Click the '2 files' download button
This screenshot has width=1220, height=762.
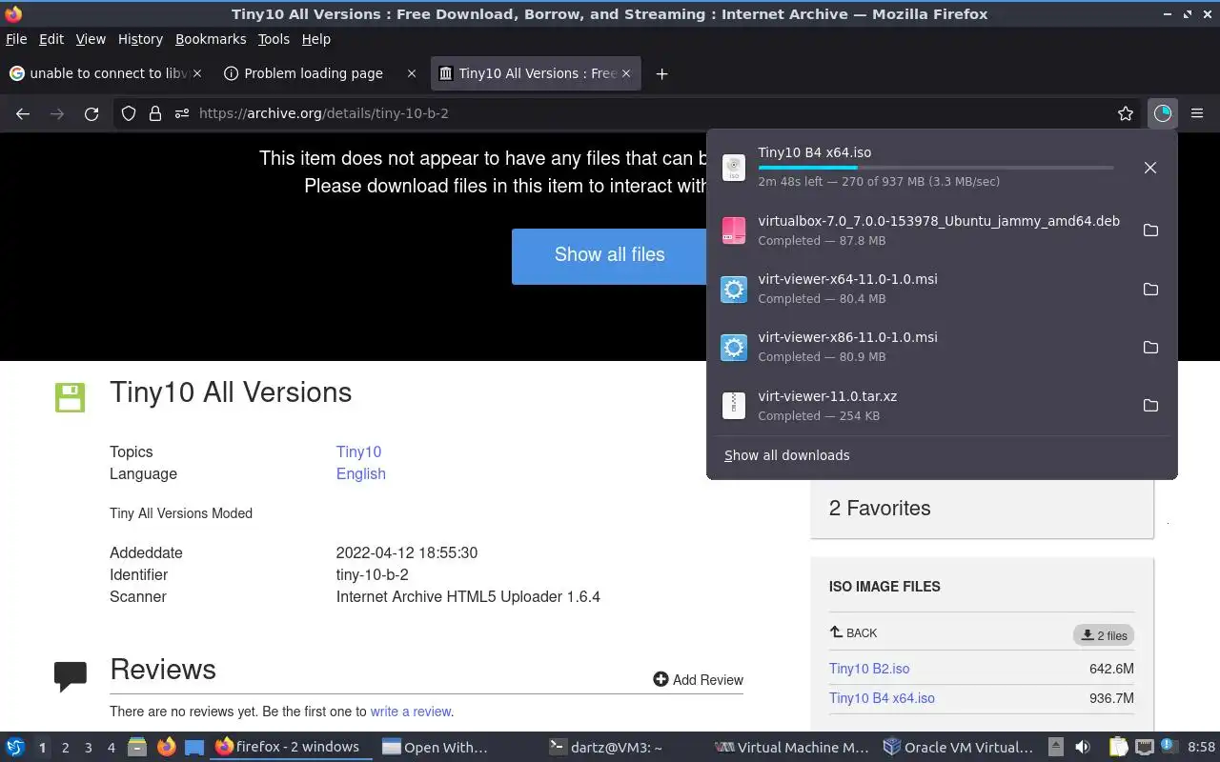tap(1104, 635)
